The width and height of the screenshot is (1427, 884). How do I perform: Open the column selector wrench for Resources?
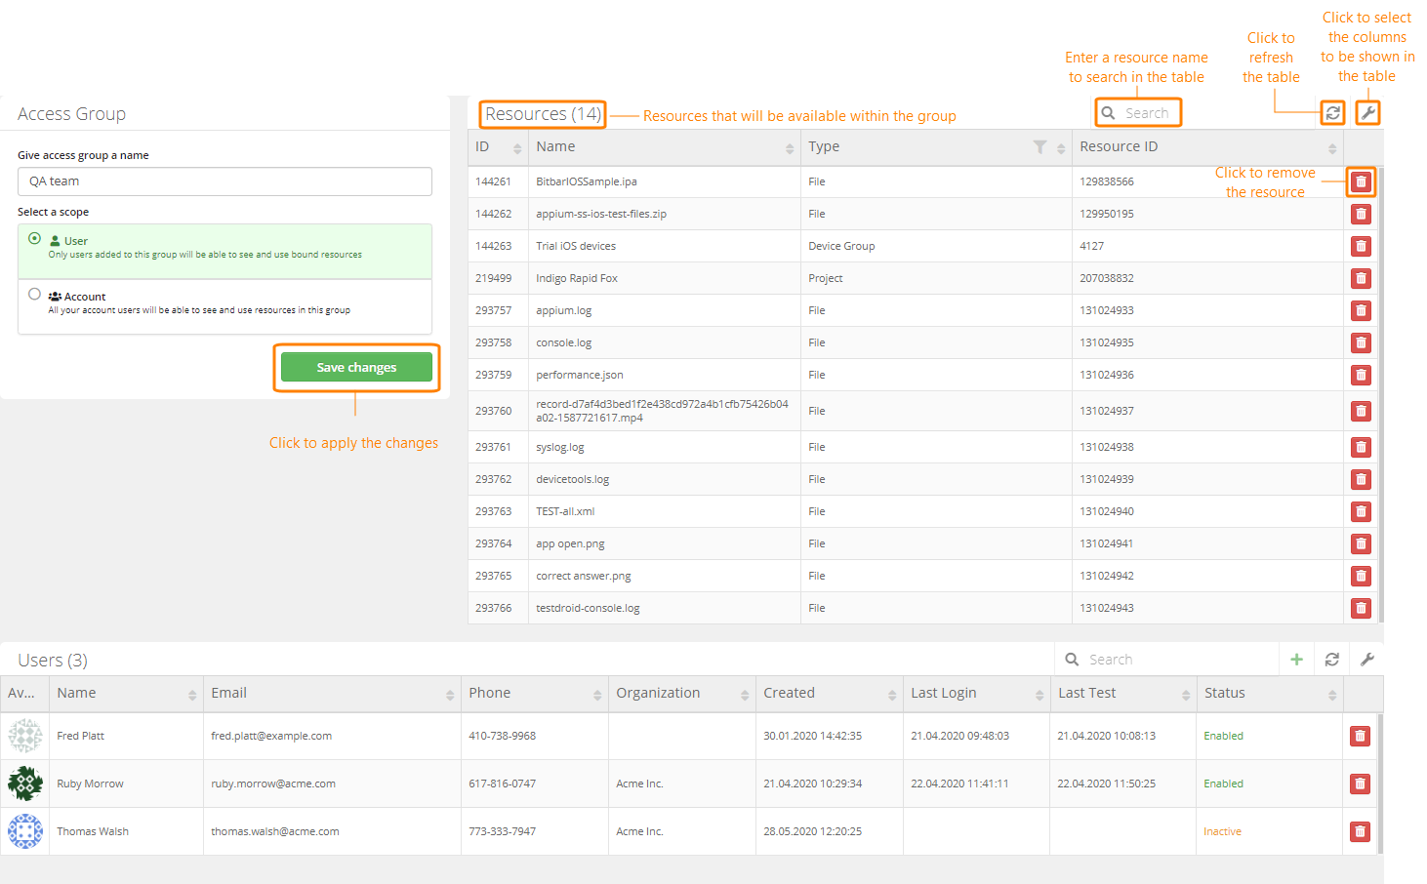point(1367,112)
